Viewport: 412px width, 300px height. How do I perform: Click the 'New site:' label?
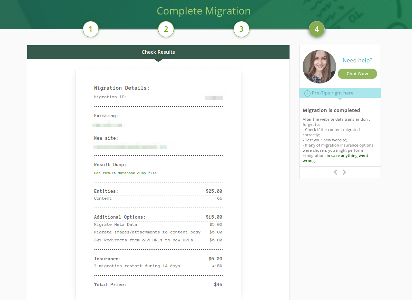click(x=106, y=138)
